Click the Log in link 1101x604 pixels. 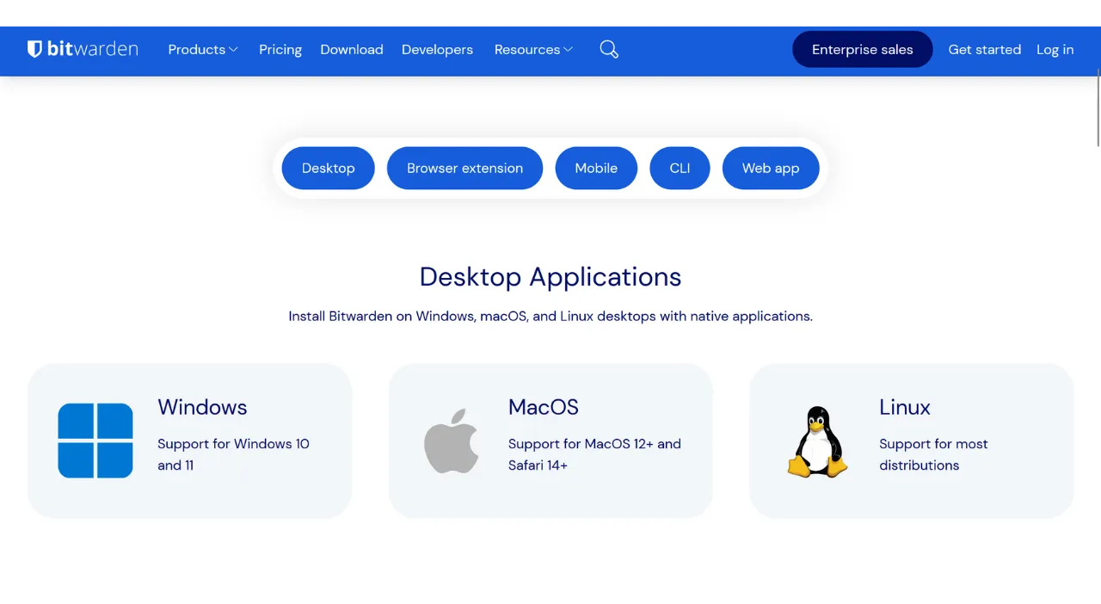[1055, 50]
